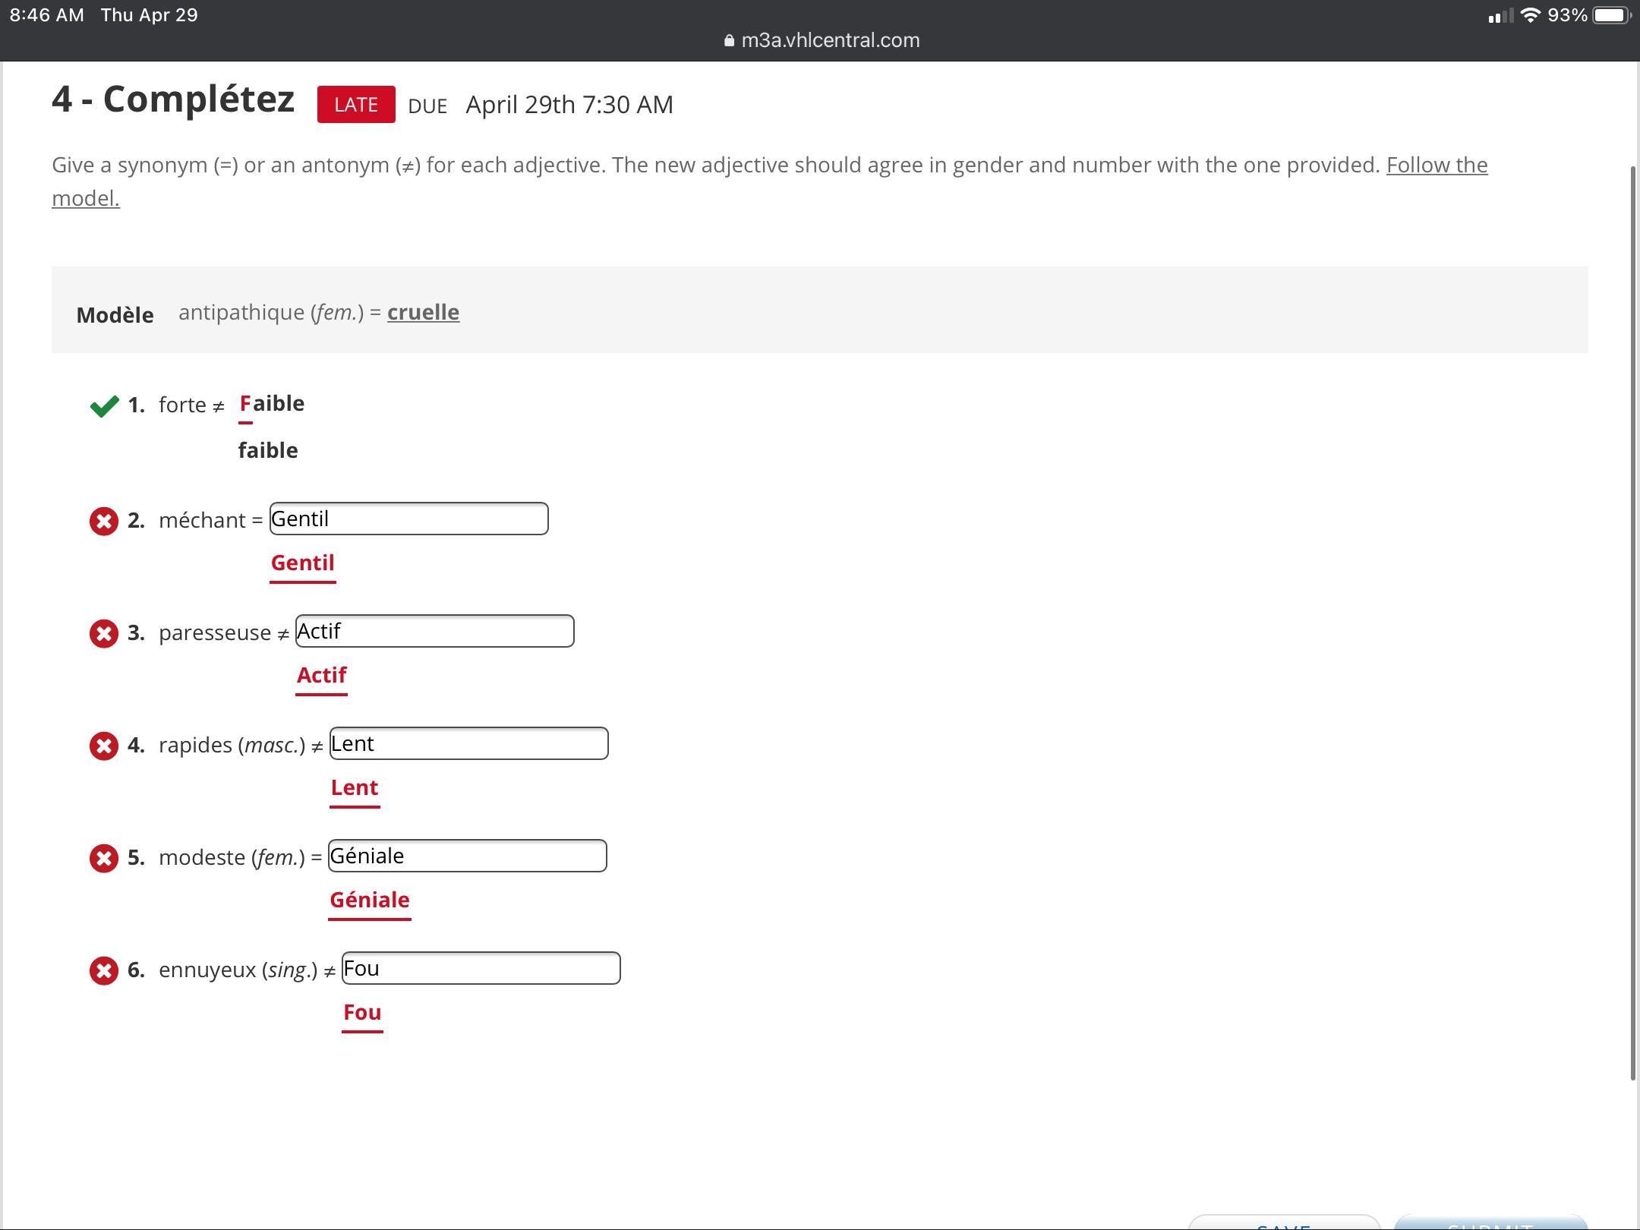Click the red X icon beside ennuyeux
1640x1230 pixels.
[x=104, y=970]
